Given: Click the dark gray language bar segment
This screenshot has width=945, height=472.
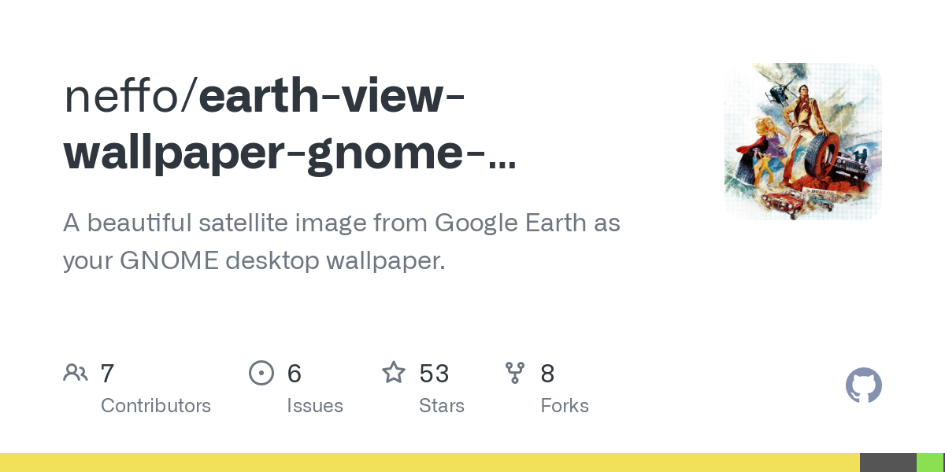Looking at the screenshot, I should pos(888,463).
